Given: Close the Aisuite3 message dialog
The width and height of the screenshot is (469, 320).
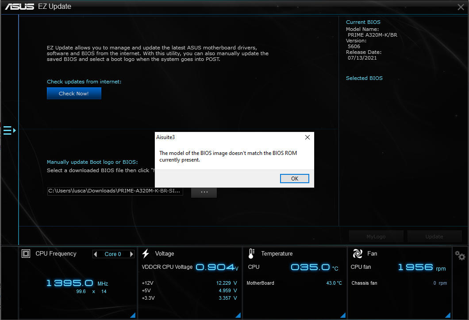Looking at the screenshot, I should click(x=307, y=137).
